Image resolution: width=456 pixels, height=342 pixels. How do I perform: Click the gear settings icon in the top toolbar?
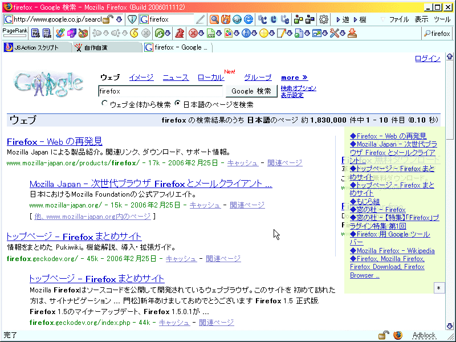tap(323, 19)
